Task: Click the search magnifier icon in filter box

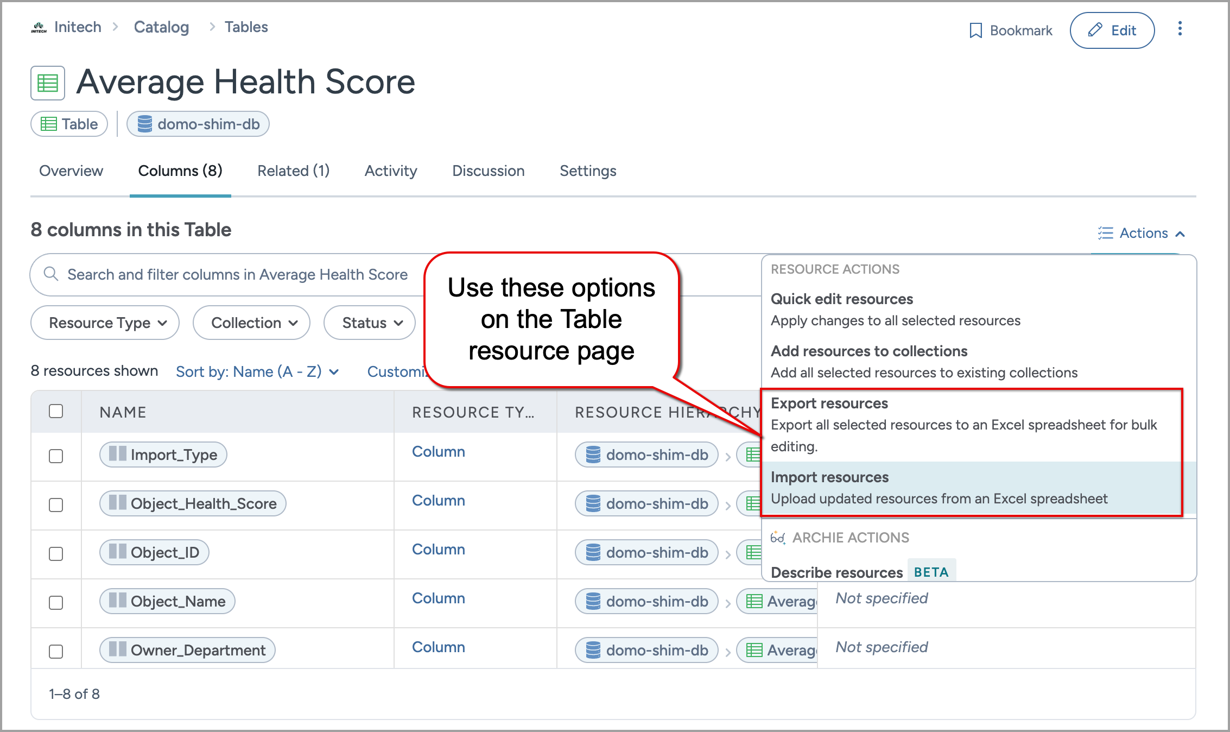Action: coord(51,274)
